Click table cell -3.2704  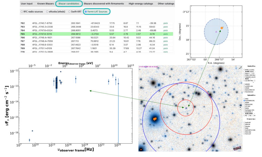[x=95, y=34]
